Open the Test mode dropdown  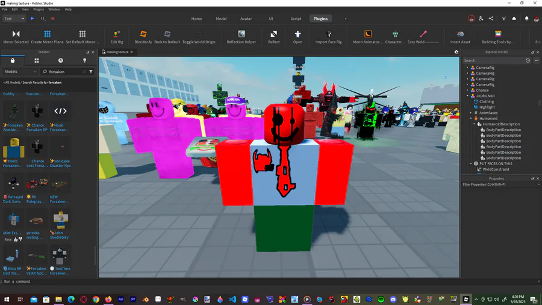tap(14, 19)
